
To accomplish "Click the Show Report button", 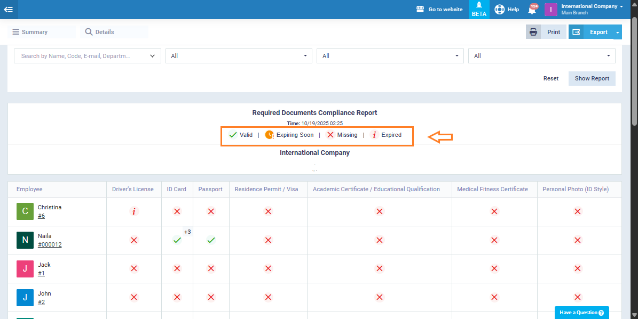I will (x=592, y=78).
